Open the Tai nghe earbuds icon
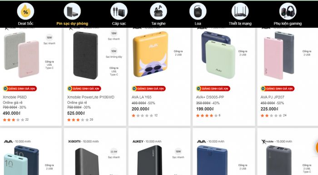318x175 pixels. pos(159,11)
